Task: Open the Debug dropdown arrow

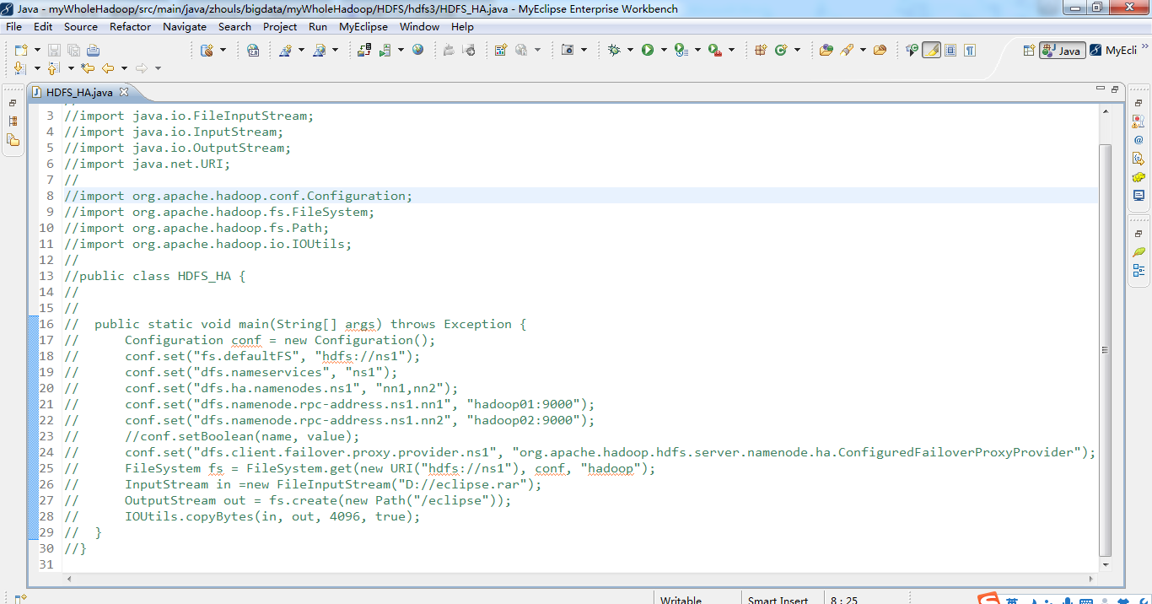Action: click(x=630, y=51)
